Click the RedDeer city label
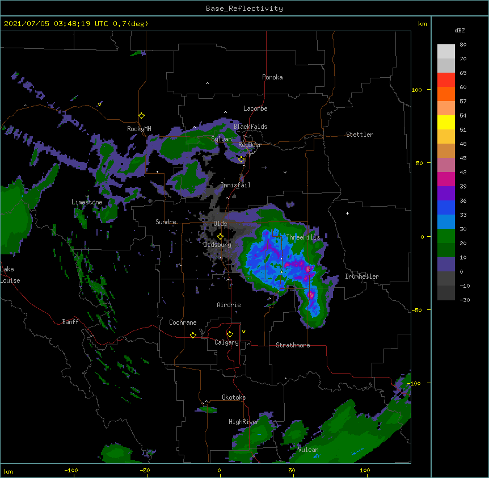489x478 pixels. tap(250, 145)
